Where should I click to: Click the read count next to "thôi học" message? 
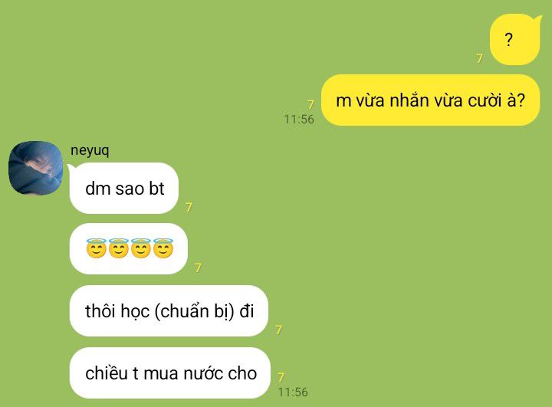pyautogui.click(x=278, y=330)
